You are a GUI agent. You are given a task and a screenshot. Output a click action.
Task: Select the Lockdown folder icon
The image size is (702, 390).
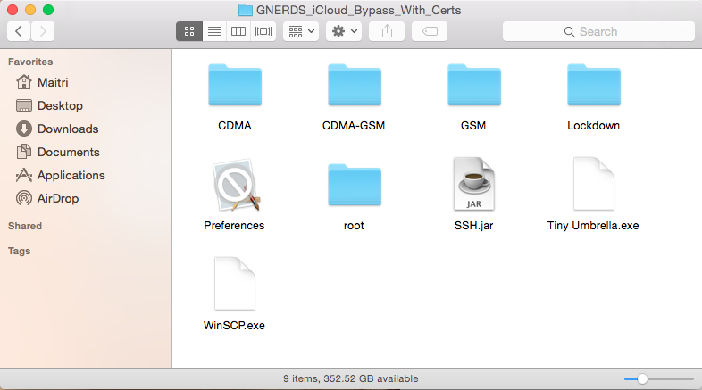594,85
